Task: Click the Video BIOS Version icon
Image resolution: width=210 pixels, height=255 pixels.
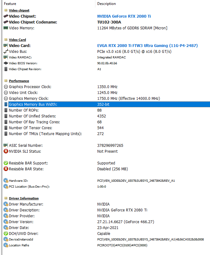Action: point(6,63)
